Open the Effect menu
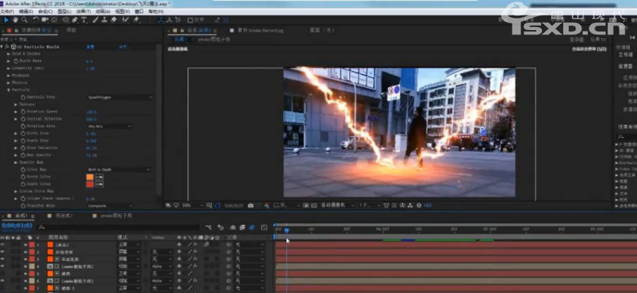The image size is (637, 293). coord(83,12)
